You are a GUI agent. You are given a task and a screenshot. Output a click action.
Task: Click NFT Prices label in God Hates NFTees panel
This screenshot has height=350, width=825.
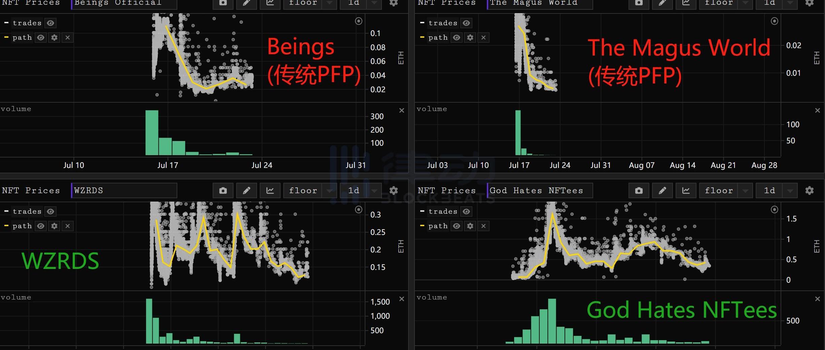click(447, 191)
